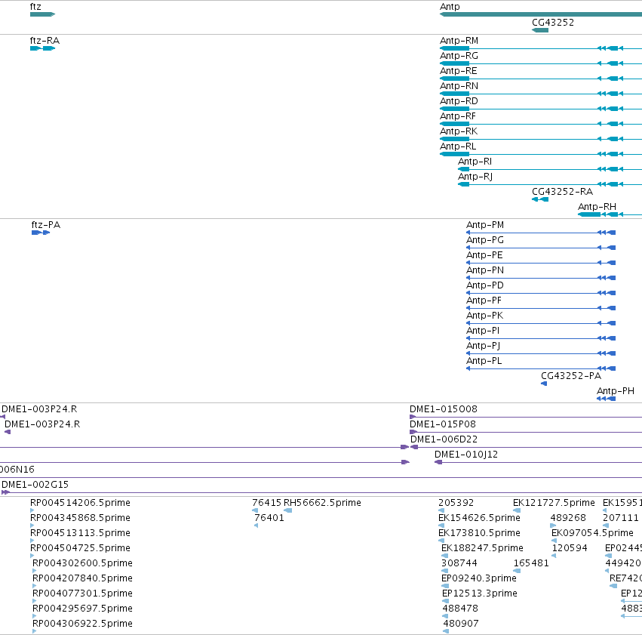Select transcript Antp-RG
The height and width of the screenshot is (635, 642).
(x=459, y=56)
